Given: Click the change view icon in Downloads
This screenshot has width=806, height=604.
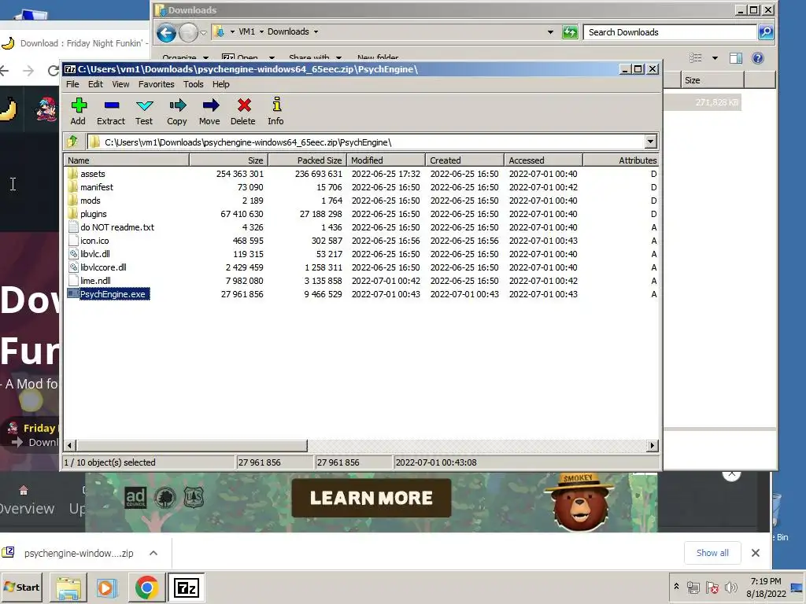Looking at the screenshot, I should click(696, 58).
